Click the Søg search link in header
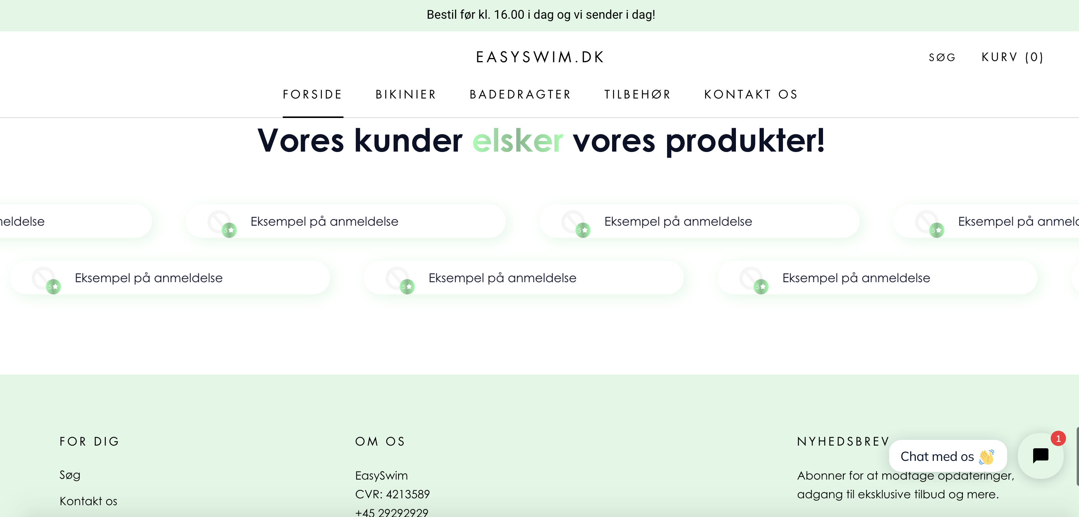Image resolution: width=1079 pixels, height=517 pixels. [x=942, y=57]
